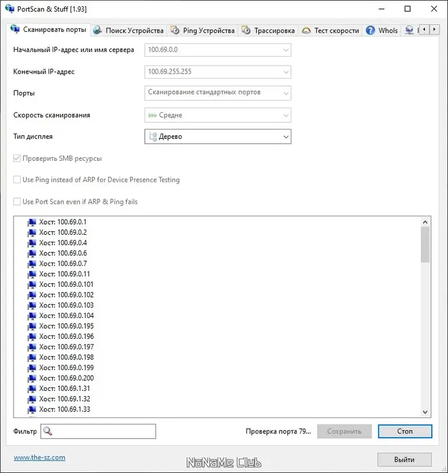Viewport: 448px width, 473px height.
Task: Click host icon for 100.69.0.199
Action: pyautogui.click(x=32, y=368)
